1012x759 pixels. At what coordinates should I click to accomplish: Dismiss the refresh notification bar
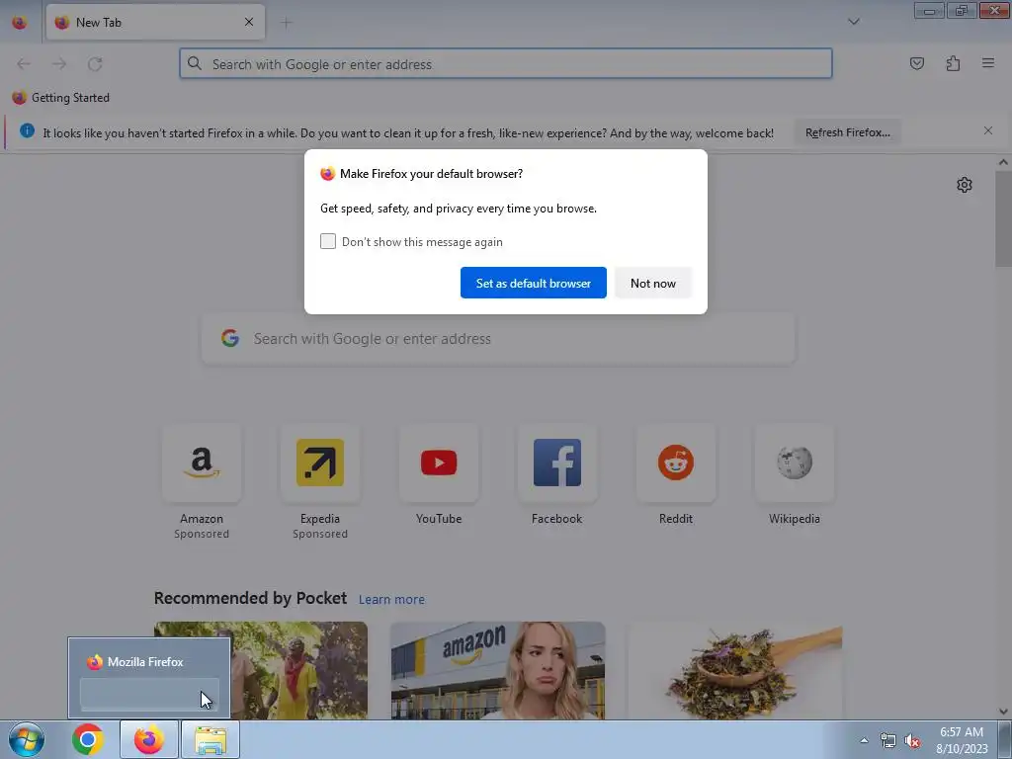tap(988, 131)
